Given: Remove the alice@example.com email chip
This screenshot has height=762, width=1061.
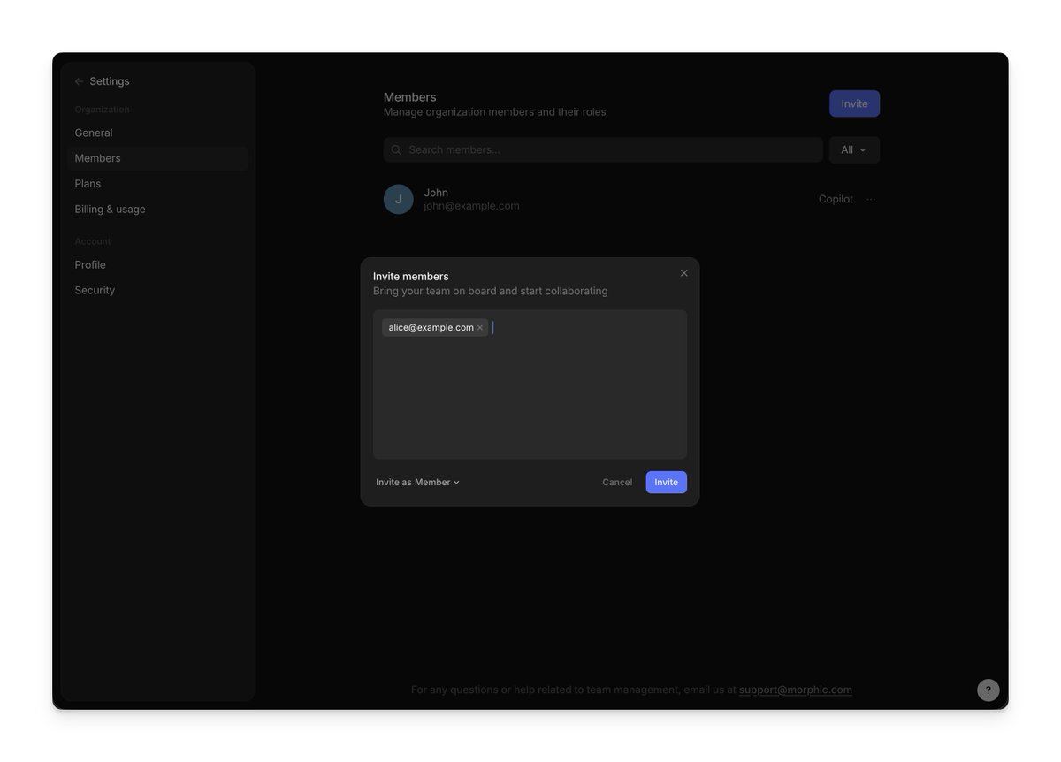Looking at the screenshot, I should [480, 328].
